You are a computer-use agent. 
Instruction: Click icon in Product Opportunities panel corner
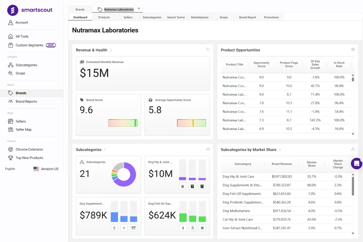[353, 50]
